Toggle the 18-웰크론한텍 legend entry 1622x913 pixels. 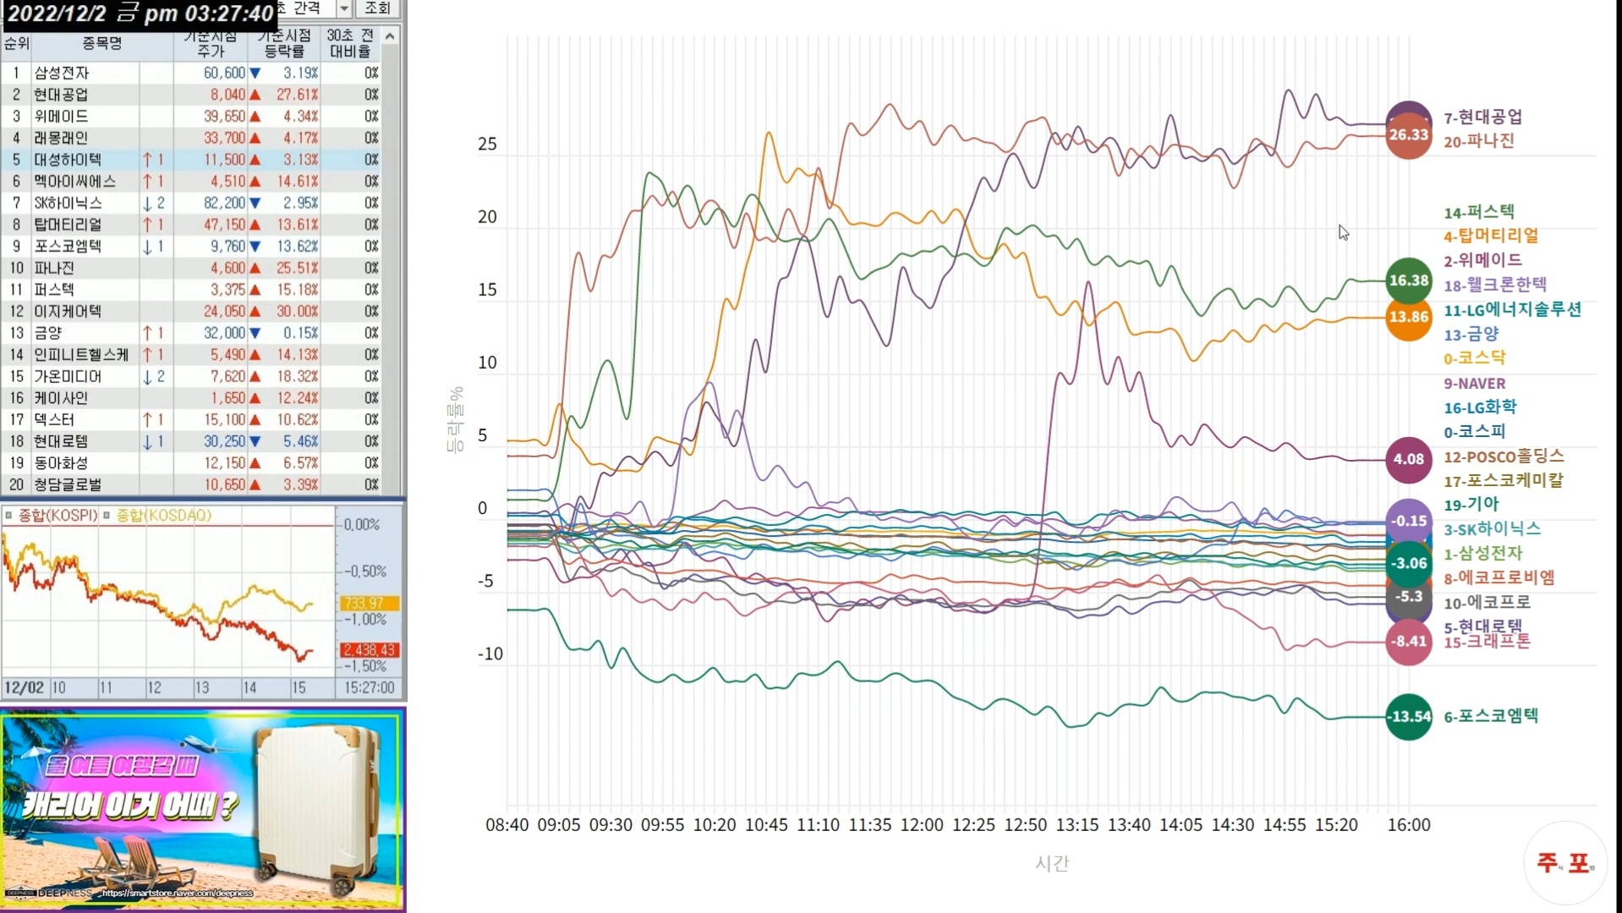[1495, 285]
